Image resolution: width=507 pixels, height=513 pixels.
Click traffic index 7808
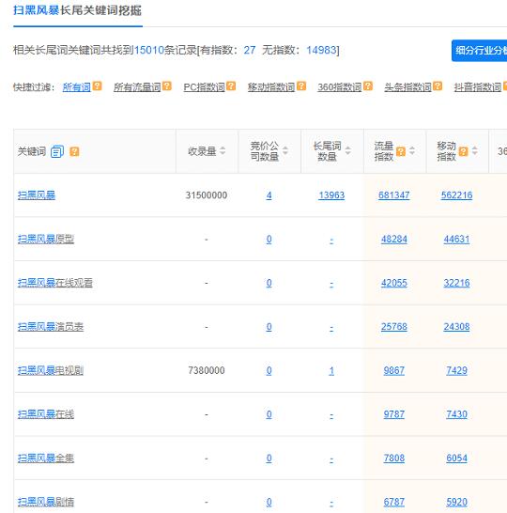(x=394, y=459)
